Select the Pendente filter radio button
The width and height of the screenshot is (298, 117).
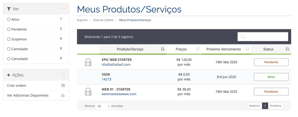click(8, 29)
